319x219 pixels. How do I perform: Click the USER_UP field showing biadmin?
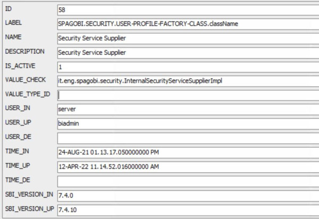(x=188, y=124)
